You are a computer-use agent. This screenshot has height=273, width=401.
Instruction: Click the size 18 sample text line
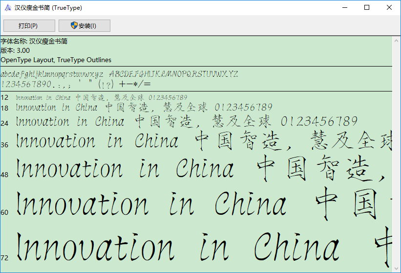(144, 107)
